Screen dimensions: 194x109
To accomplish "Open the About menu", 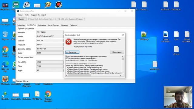I will [x=20, y=15].
